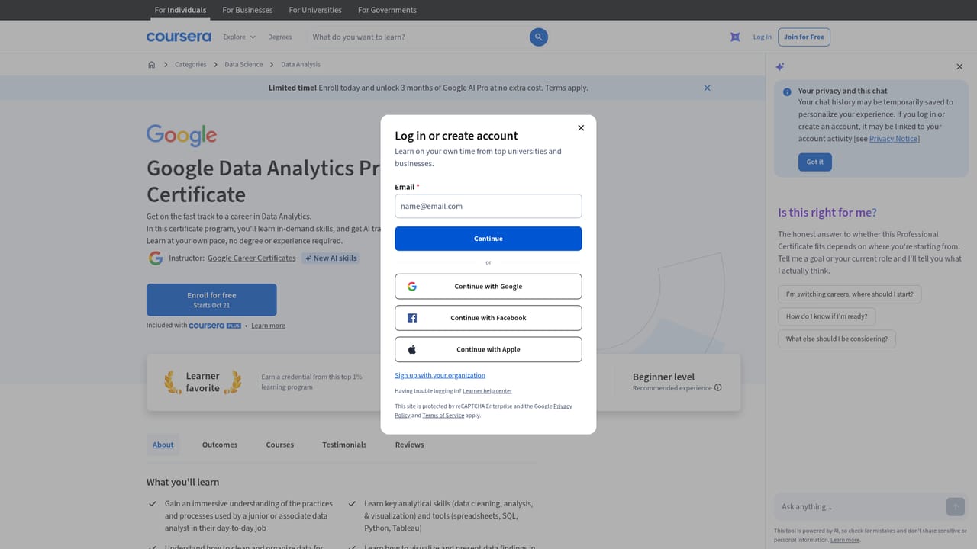Click the blue search magnifier icon
The width and height of the screenshot is (977, 549).
539,37
